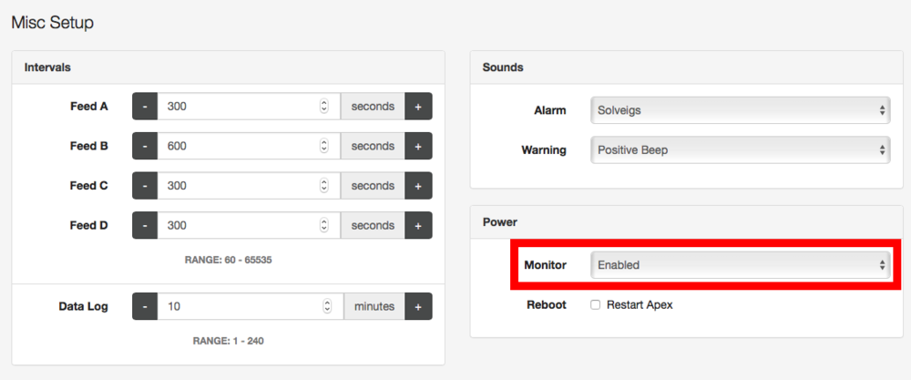Image resolution: width=911 pixels, height=380 pixels.
Task: Increase the Feed C seconds value
Action: pyautogui.click(x=418, y=185)
